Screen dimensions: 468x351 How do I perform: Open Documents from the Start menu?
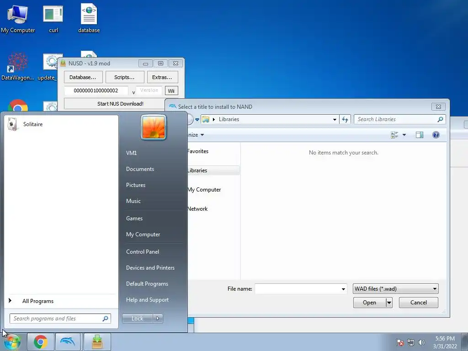(140, 169)
